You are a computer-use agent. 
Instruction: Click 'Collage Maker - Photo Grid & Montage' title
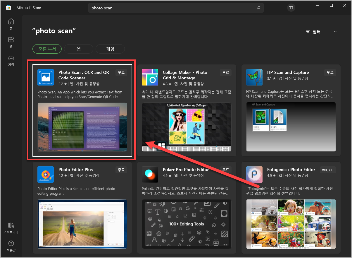pyautogui.click(x=185, y=75)
